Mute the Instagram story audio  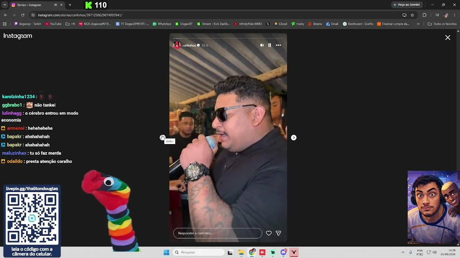click(x=262, y=45)
